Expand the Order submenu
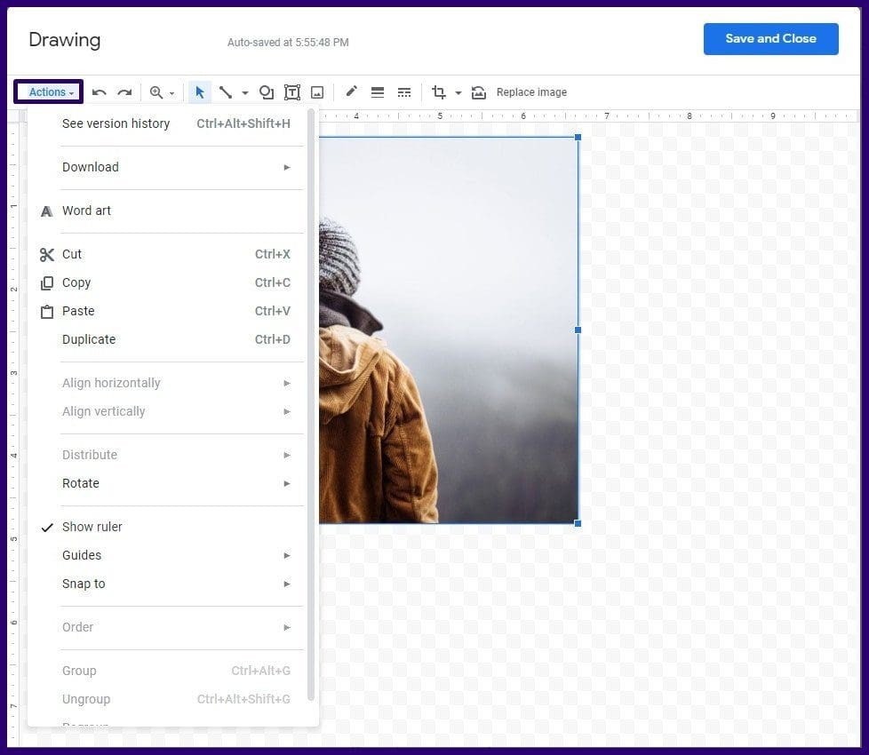Viewport: 869px width, 755px height. click(172, 628)
